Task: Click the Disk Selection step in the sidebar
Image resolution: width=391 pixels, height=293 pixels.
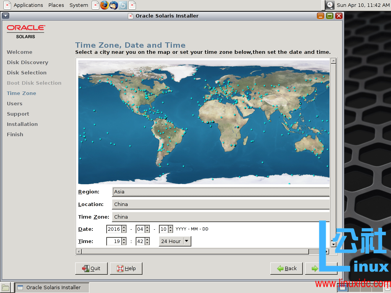Action: click(27, 72)
